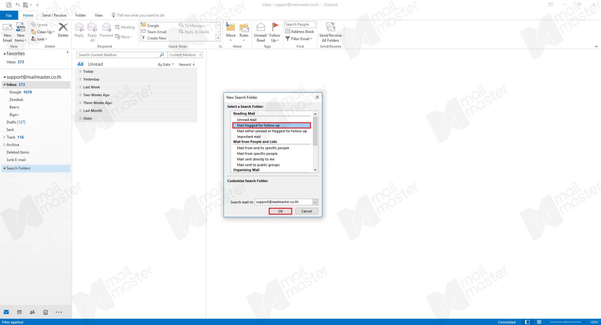Open the Rules menu
Viewport: 601px width, 325px height.
244,32
